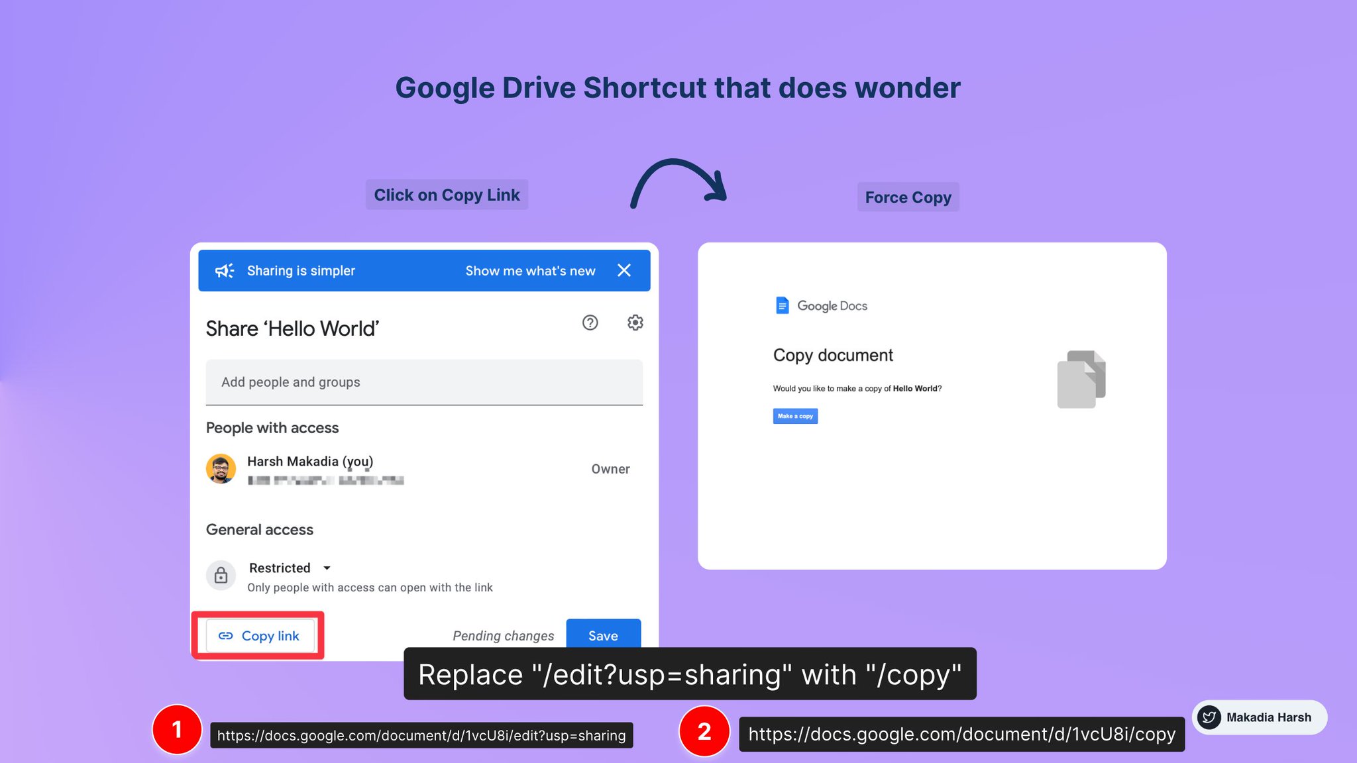
Task: Click the Twitter bird icon near Makadia Harsh
Action: [x=1209, y=717]
